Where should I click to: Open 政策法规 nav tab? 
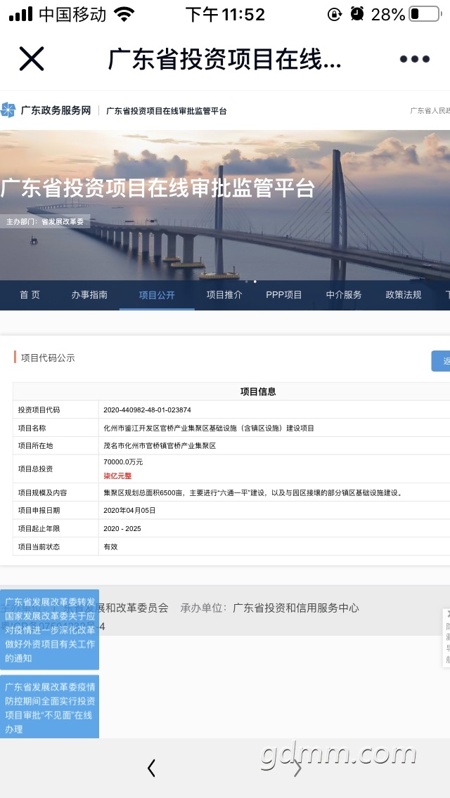point(404,294)
